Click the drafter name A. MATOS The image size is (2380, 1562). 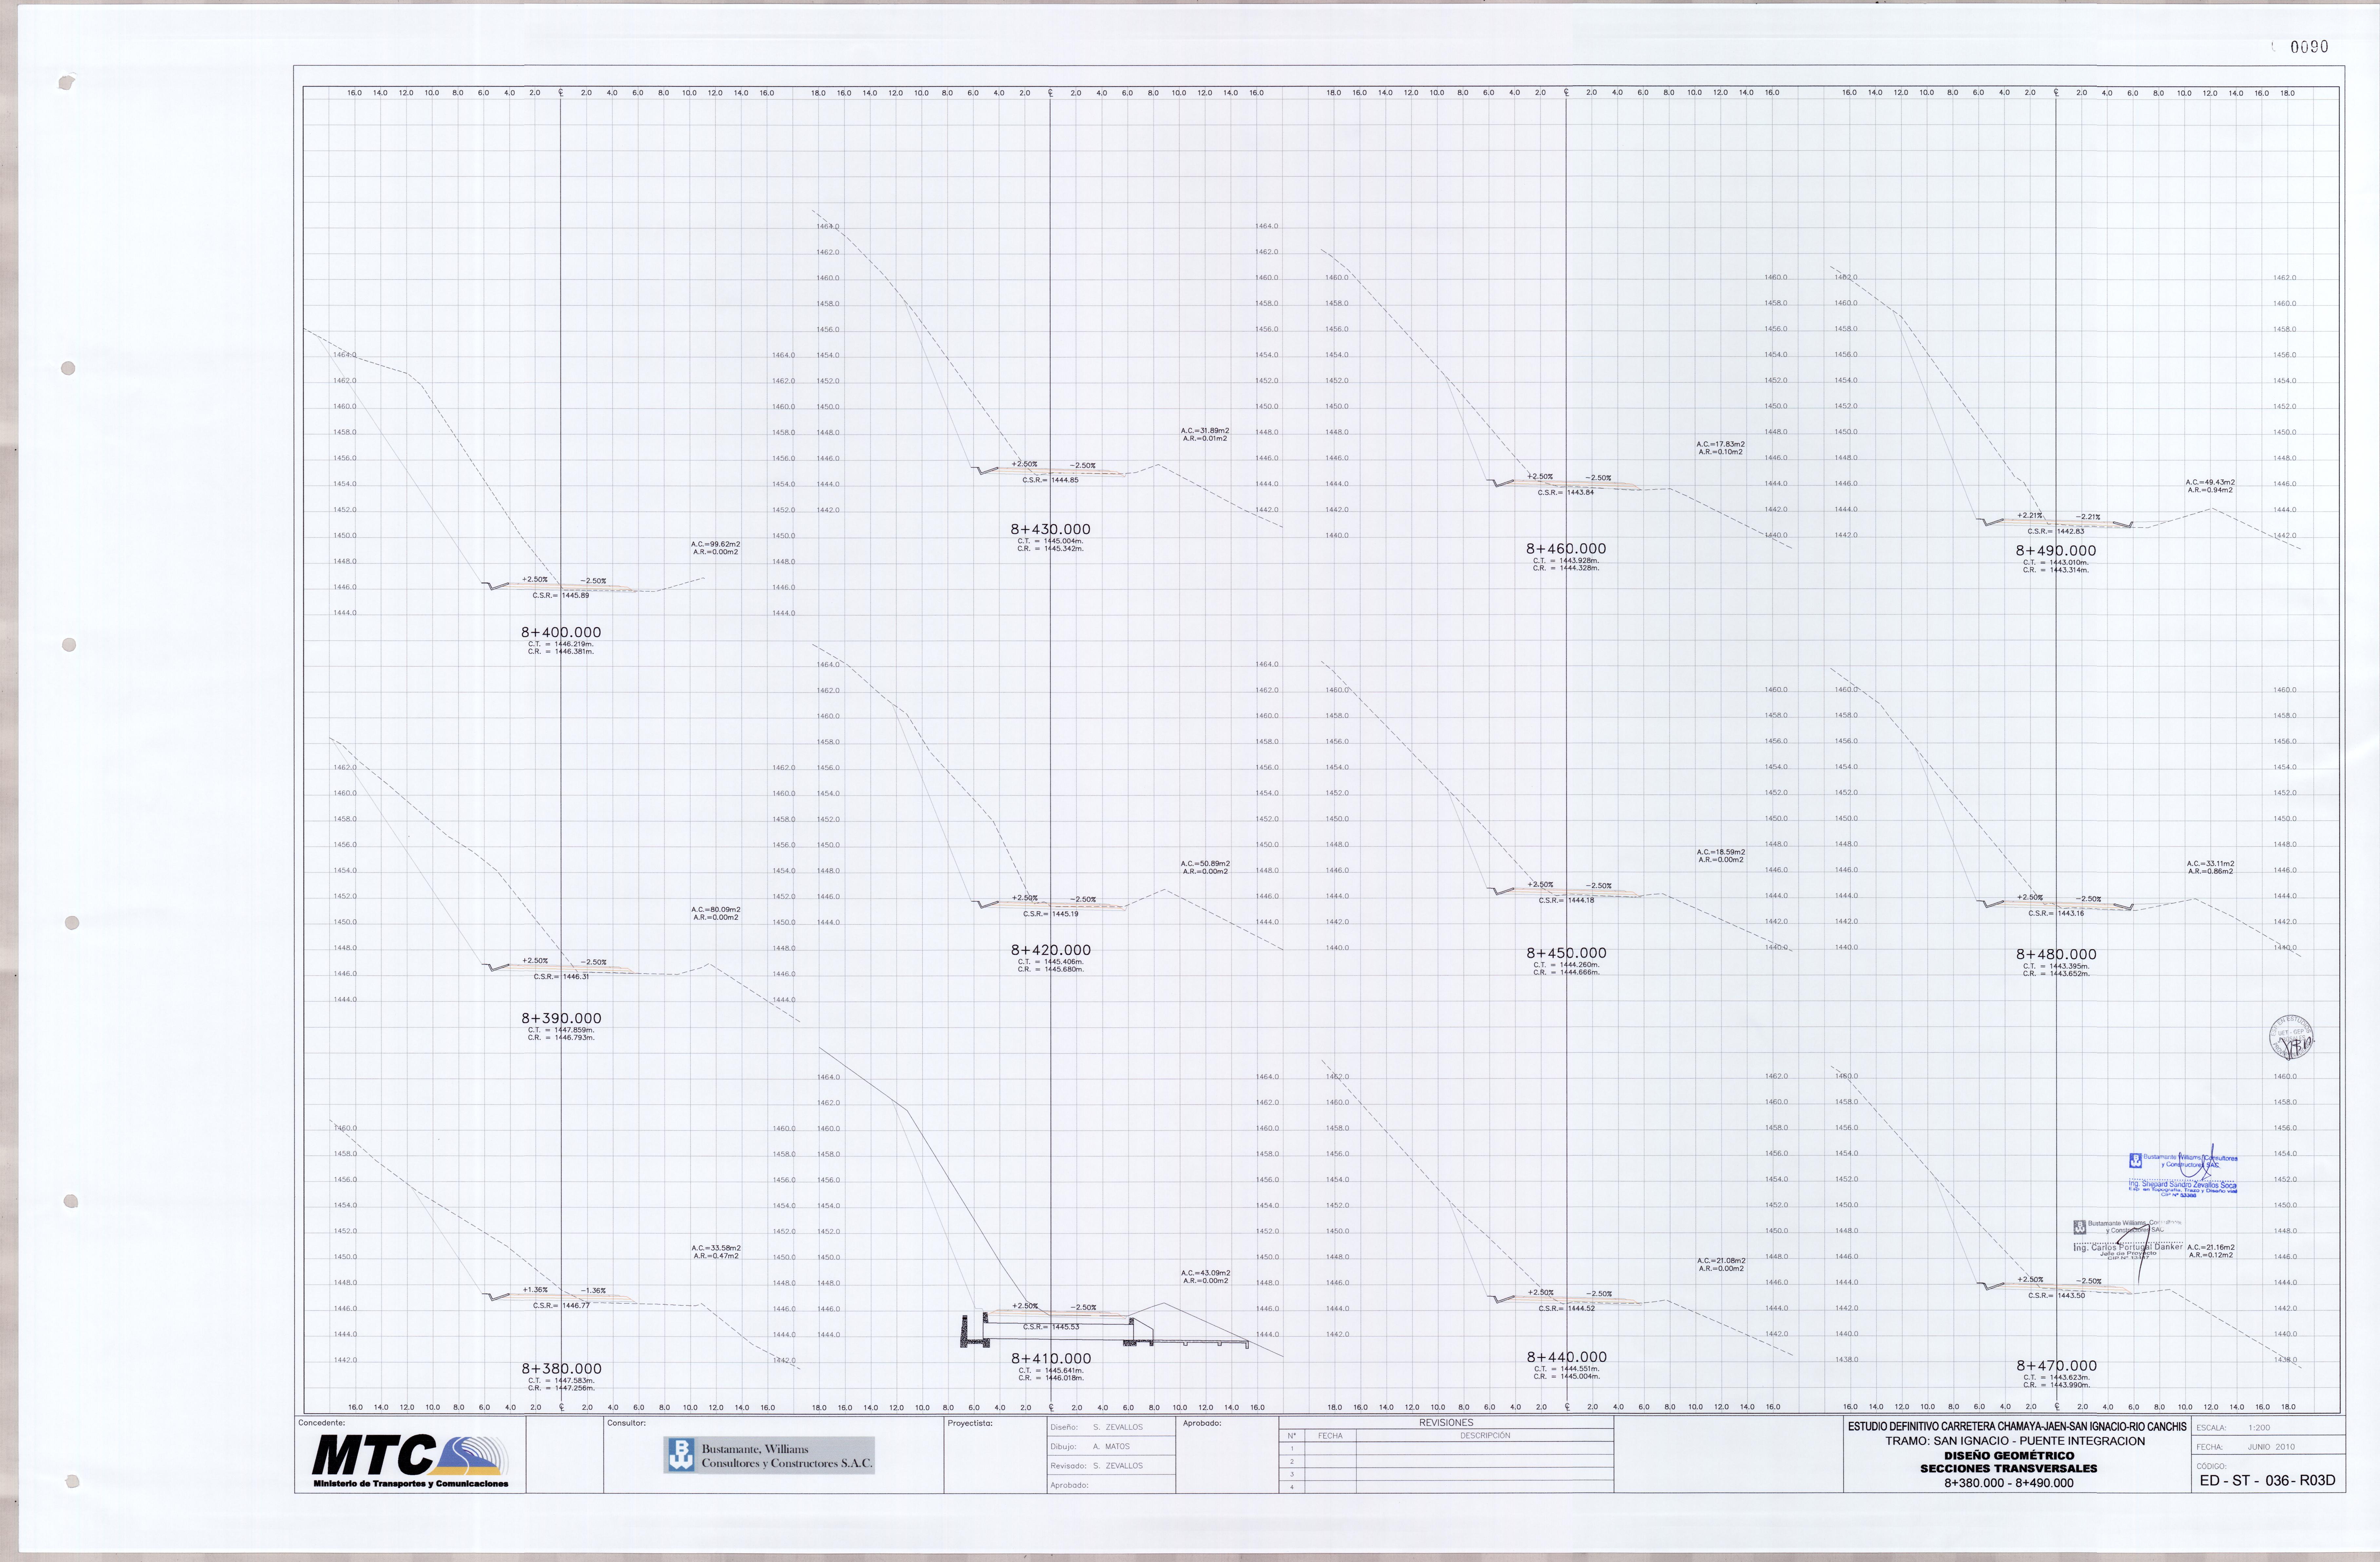pyautogui.click(x=1111, y=1447)
